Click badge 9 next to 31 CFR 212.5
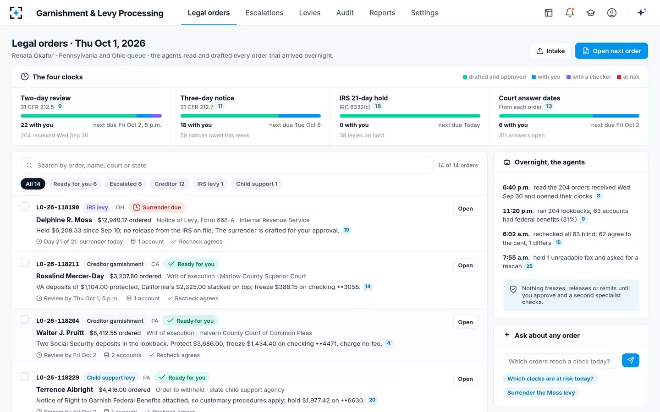The image size is (660, 412). [x=60, y=106]
